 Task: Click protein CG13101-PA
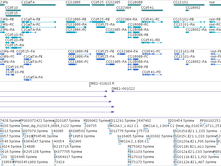coord(184,57)
